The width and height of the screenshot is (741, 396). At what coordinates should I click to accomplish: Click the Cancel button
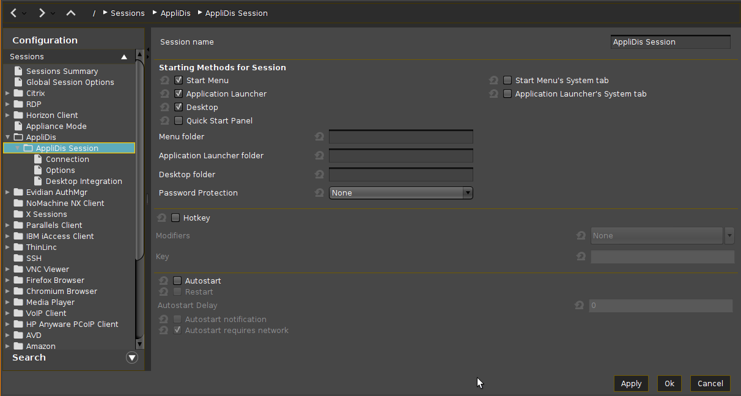pos(710,384)
